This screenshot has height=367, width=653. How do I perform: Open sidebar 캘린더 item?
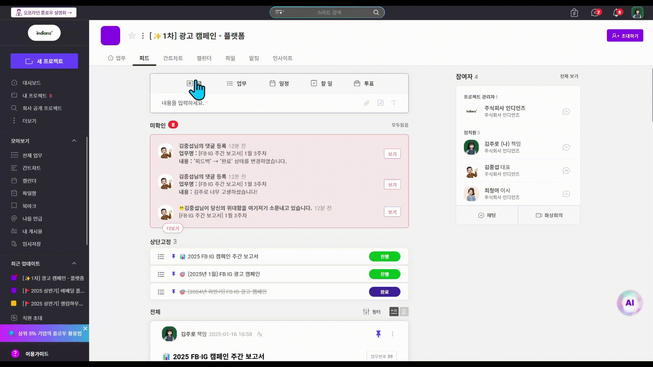coord(29,181)
